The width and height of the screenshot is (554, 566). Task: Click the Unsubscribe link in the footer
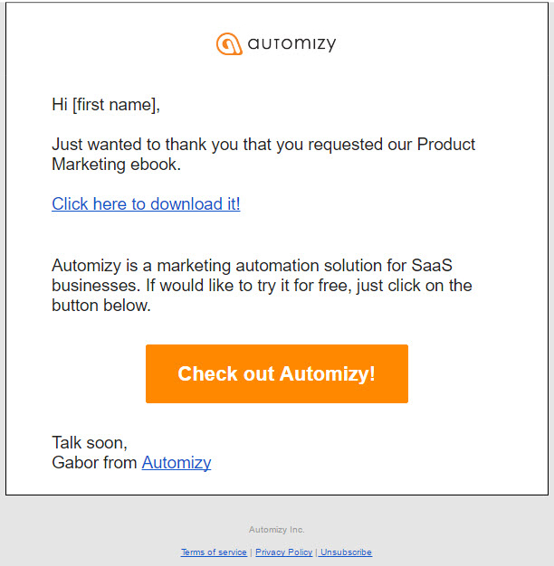346,552
